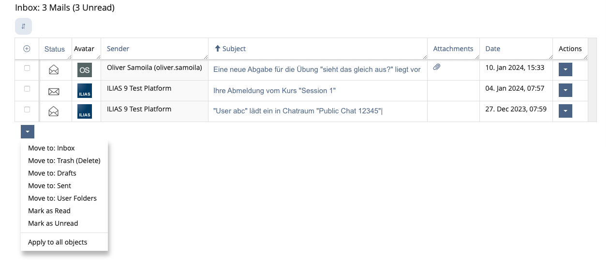
Task: Select "Mark as Read" in the menu
Action: pos(49,211)
